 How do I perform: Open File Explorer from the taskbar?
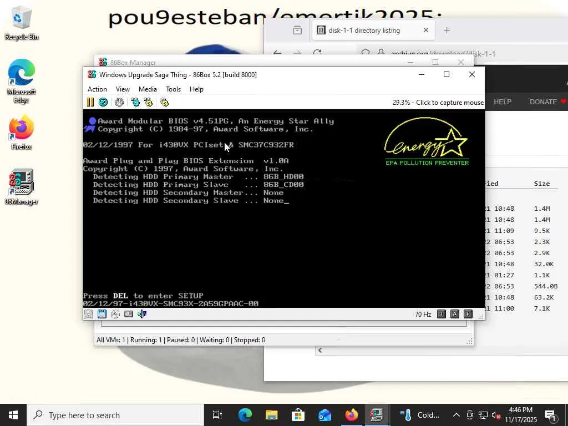pyautogui.click(x=271, y=415)
